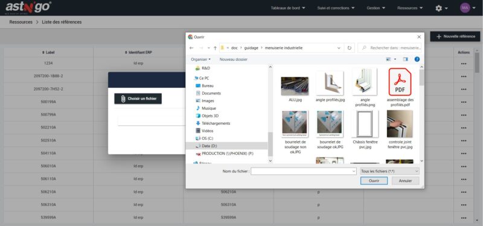
Task: Change file view layout icon
Action: 388,59
